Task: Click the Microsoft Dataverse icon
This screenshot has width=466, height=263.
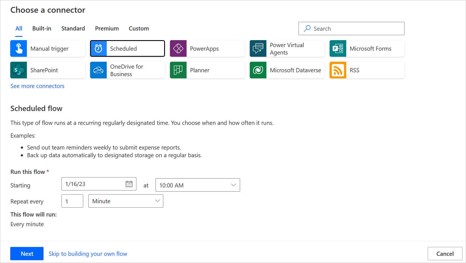Action: (258, 70)
